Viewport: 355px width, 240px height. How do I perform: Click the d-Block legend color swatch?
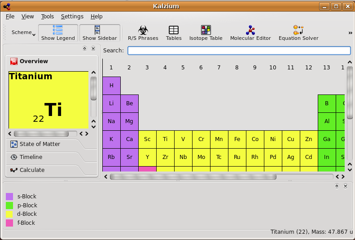point(9,214)
